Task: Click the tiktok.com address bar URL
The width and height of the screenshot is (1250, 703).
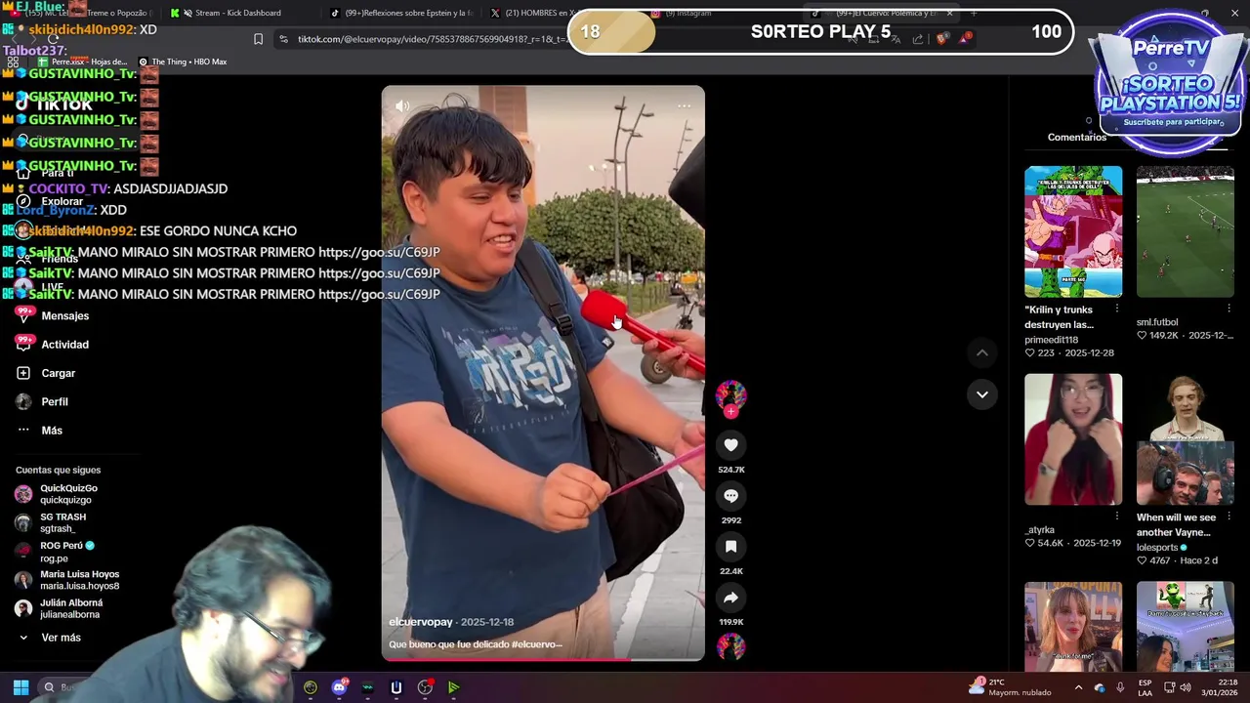Action: [432, 39]
